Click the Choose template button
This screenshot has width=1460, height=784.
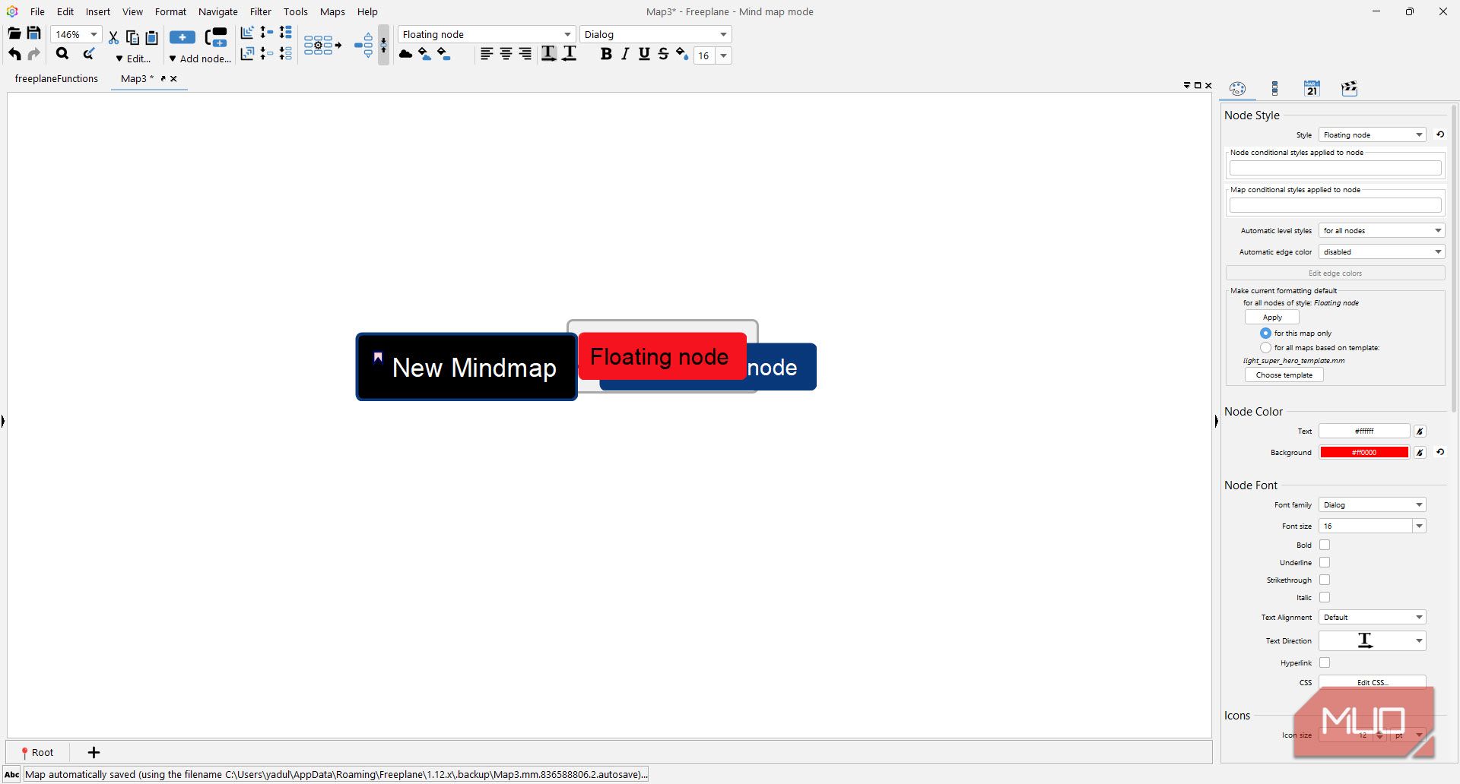click(1284, 375)
